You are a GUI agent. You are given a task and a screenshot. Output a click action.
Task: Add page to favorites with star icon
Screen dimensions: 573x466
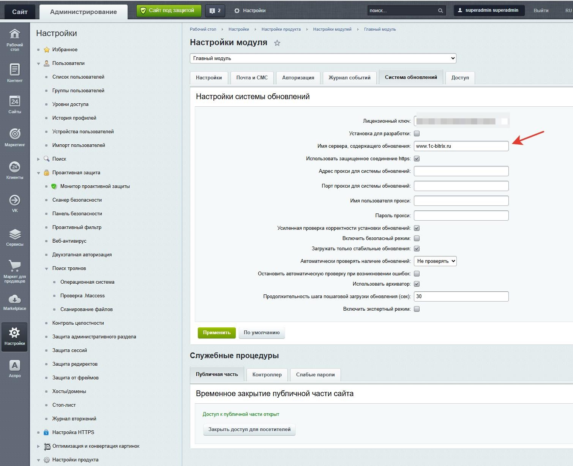(277, 43)
